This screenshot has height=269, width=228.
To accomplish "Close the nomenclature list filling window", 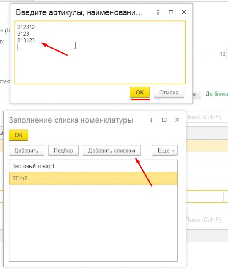I will [x=177, y=120].
